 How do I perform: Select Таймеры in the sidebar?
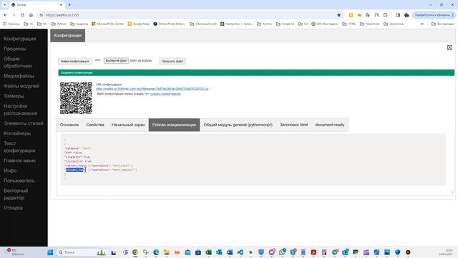click(x=14, y=96)
